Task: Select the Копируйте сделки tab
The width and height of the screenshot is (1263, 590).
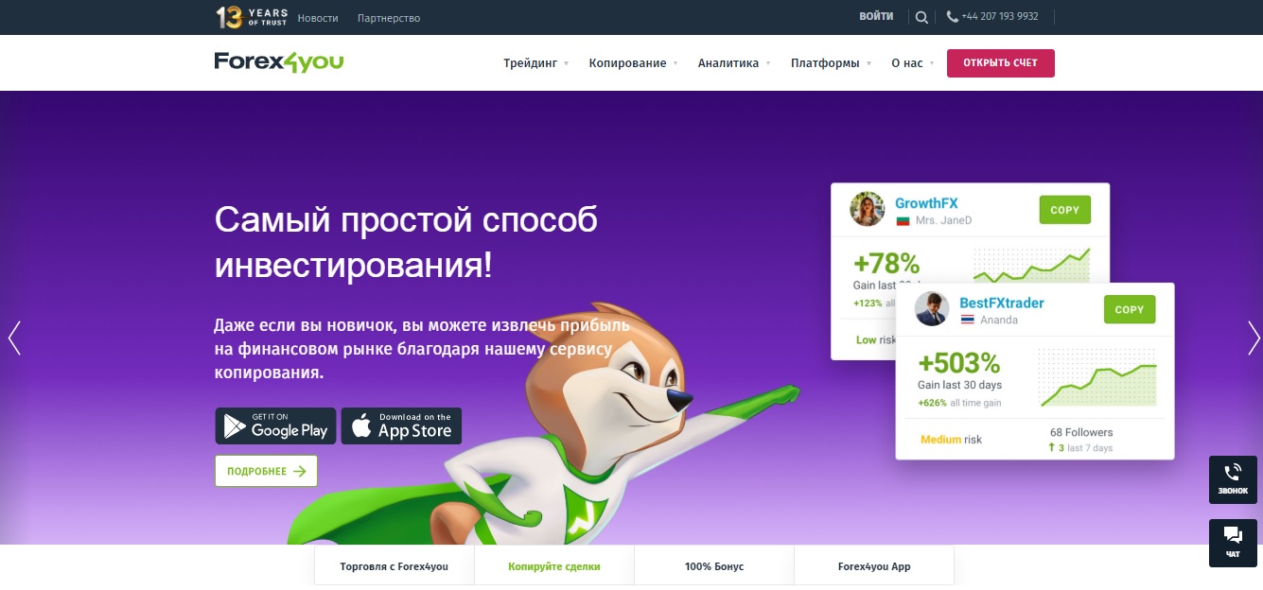Action: [553, 566]
